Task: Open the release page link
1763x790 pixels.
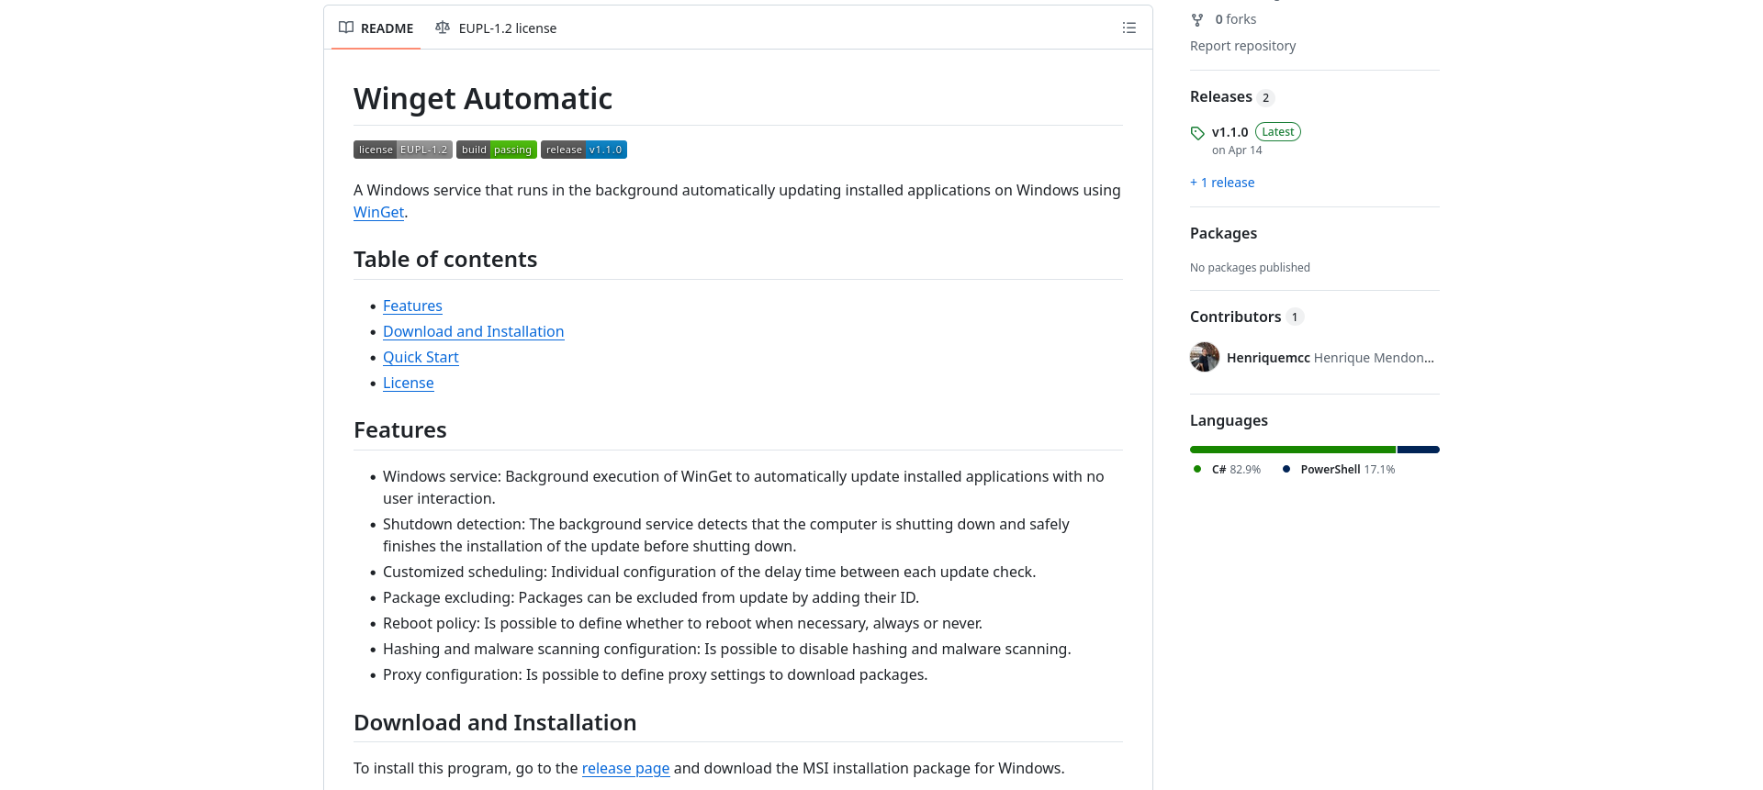Action: (625, 768)
